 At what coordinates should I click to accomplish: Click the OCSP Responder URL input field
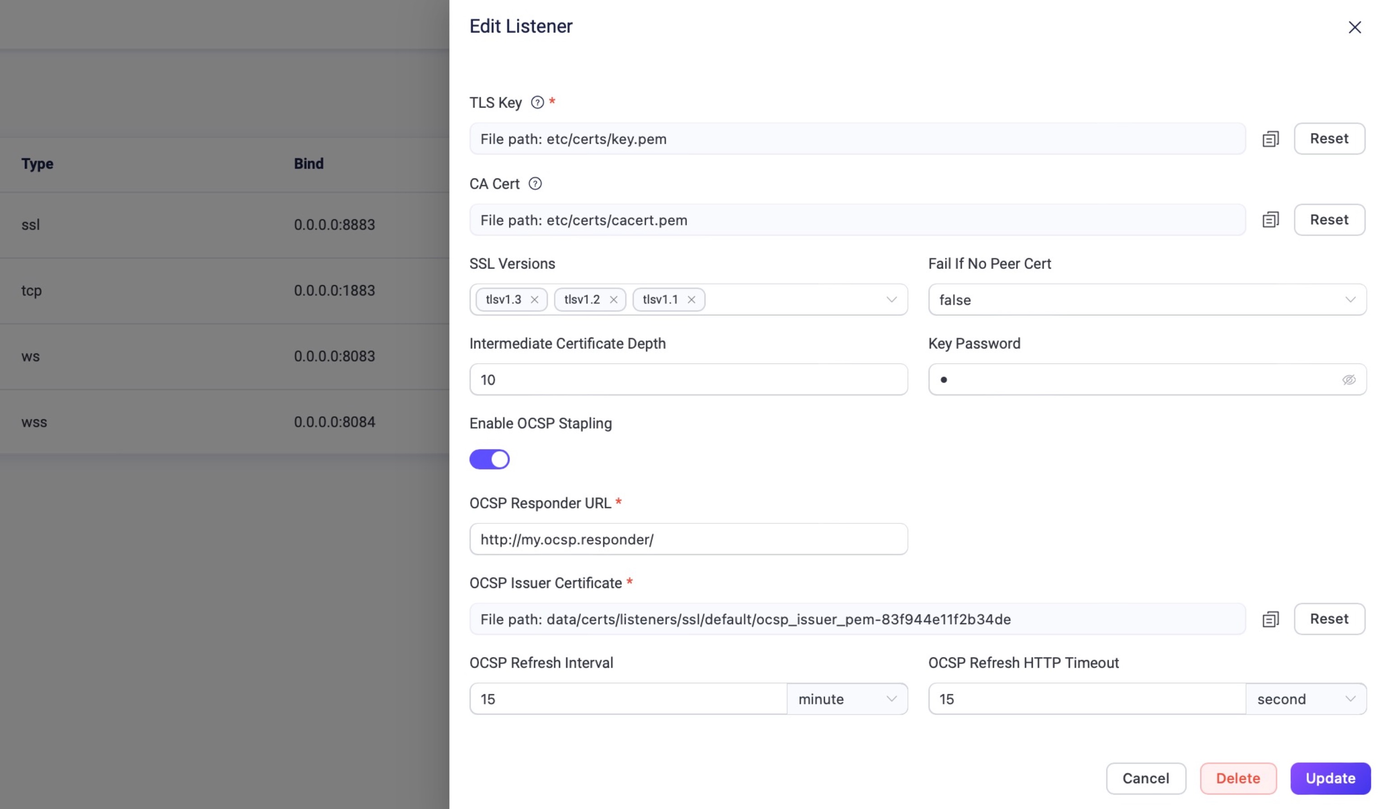click(x=688, y=539)
